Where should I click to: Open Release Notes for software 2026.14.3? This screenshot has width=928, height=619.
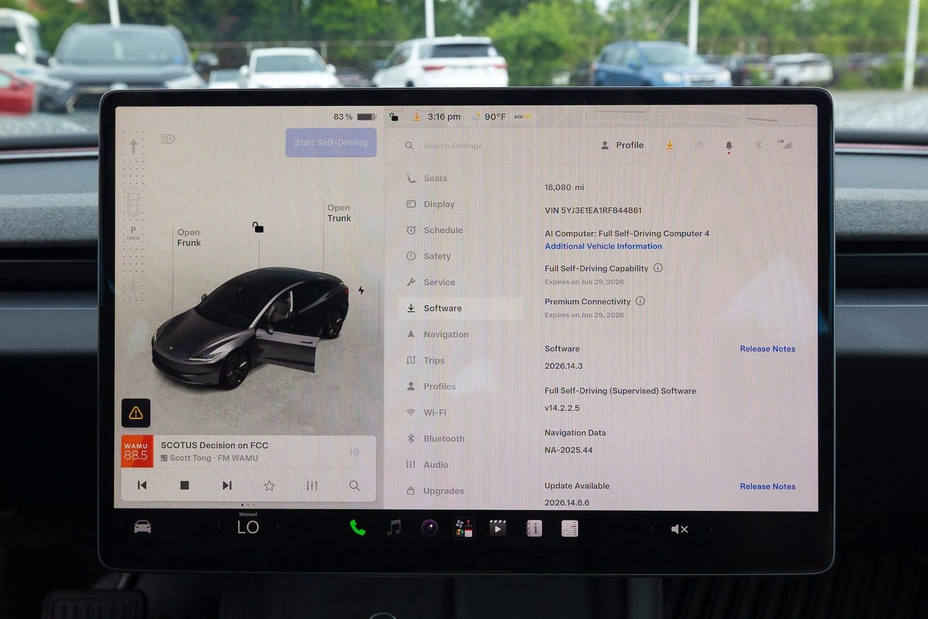point(768,348)
